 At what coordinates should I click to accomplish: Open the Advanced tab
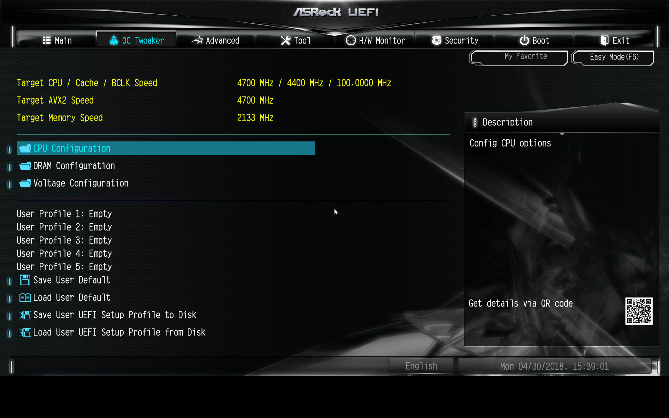pos(216,40)
